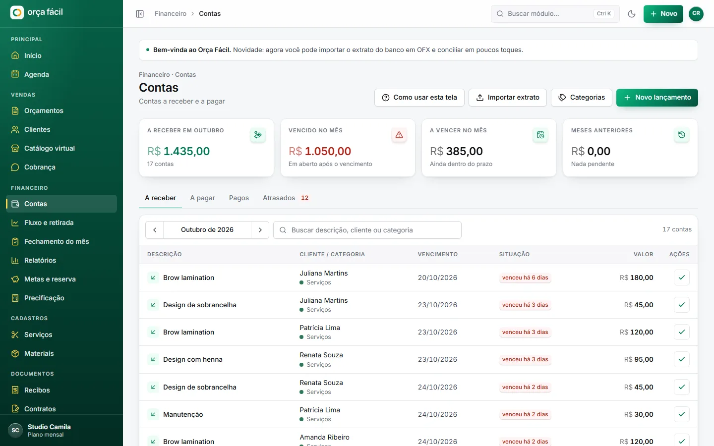The height and width of the screenshot is (446, 714).
Task: Click the 'venceu há 6 dias' badge
Action: pos(525,278)
